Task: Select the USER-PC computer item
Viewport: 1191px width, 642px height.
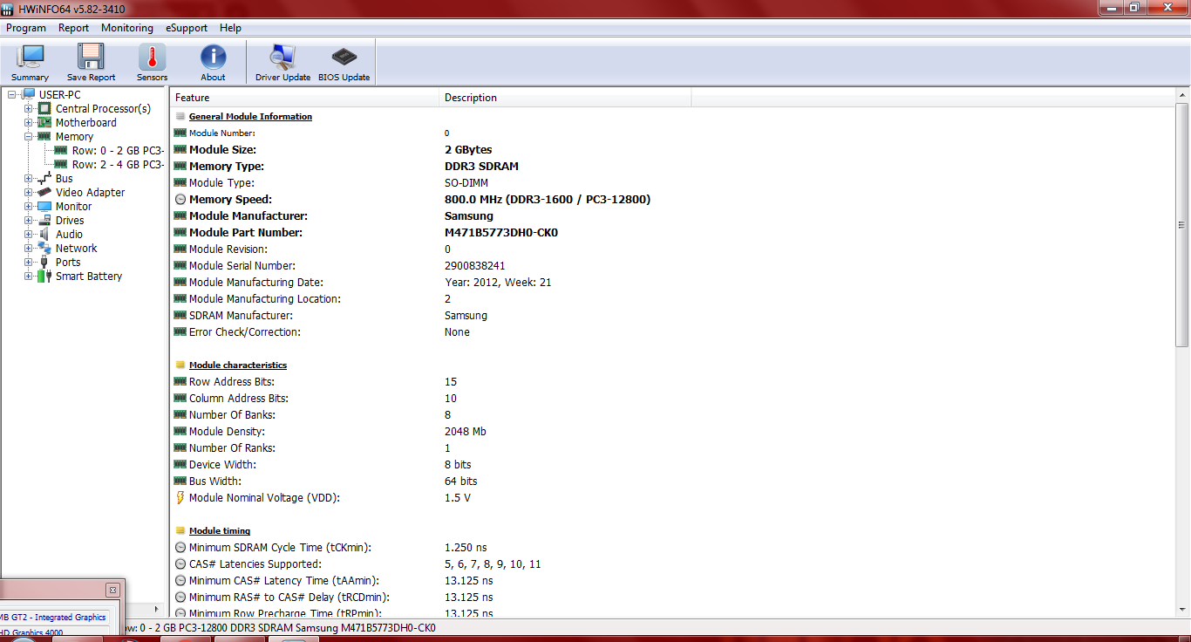Action: (60, 94)
